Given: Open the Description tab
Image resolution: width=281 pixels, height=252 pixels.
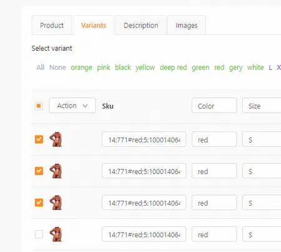Looking at the screenshot, I should coord(141,25).
